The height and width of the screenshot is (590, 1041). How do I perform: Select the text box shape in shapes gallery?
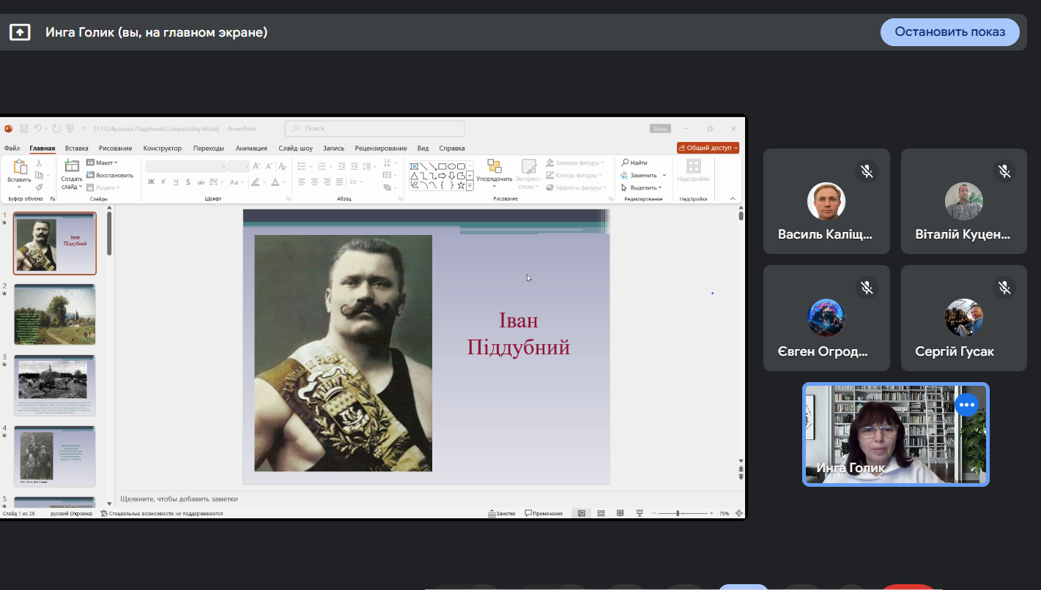point(414,166)
